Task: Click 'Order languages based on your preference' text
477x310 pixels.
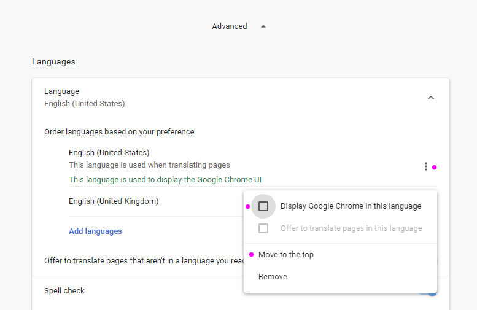Action: (119, 132)
